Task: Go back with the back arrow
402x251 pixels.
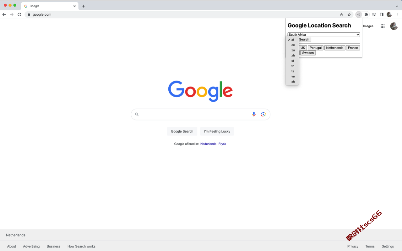Action: 4,14
